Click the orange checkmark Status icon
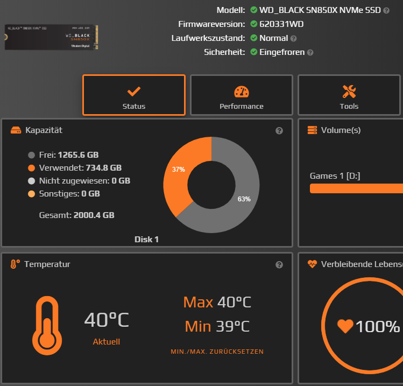This screenshot has width=403, height=386. 134,92
